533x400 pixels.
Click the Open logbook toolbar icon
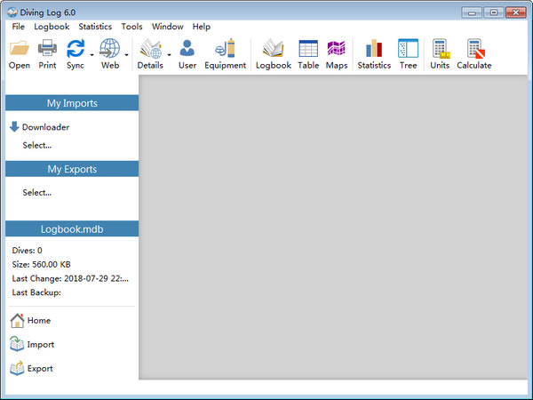click(19, 50)
